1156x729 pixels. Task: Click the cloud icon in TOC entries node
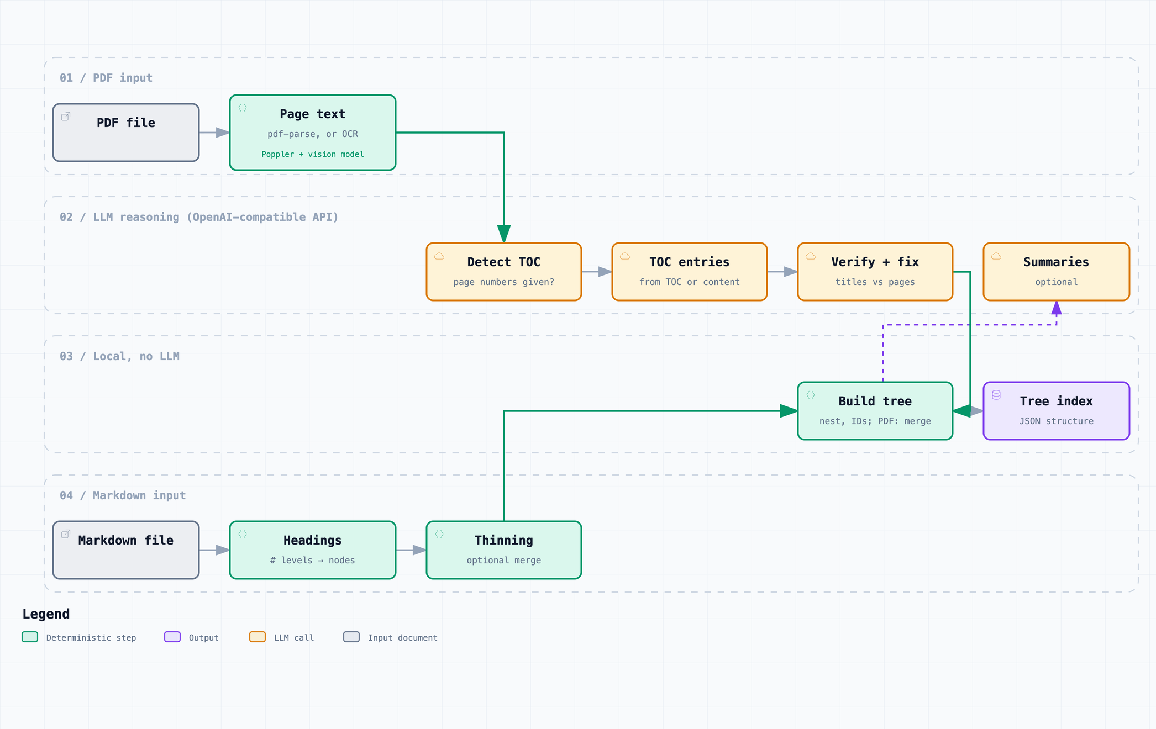tap(625, 256)
